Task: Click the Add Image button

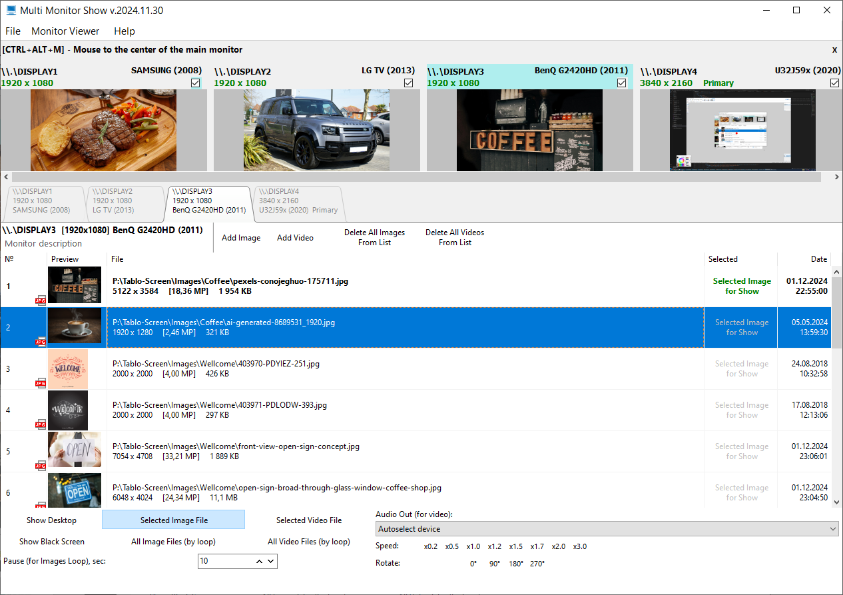Action: click(x=241, y=238)
